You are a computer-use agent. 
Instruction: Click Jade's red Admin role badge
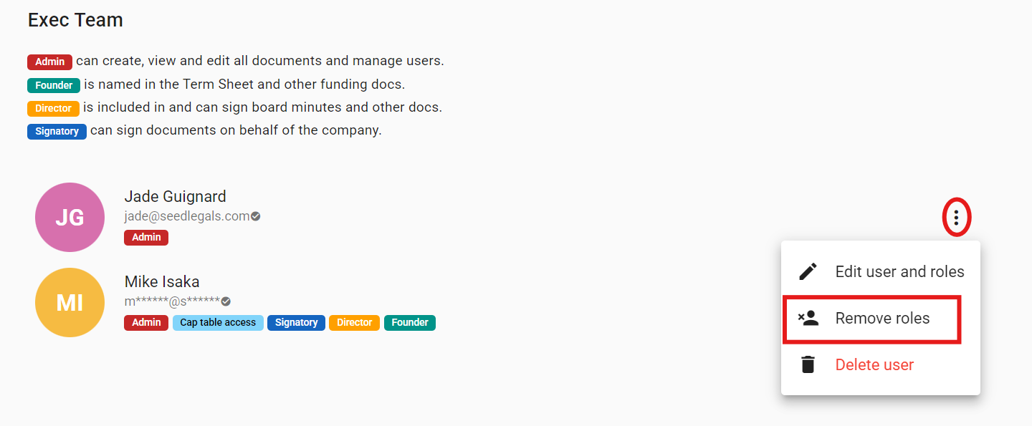[146, 237]
